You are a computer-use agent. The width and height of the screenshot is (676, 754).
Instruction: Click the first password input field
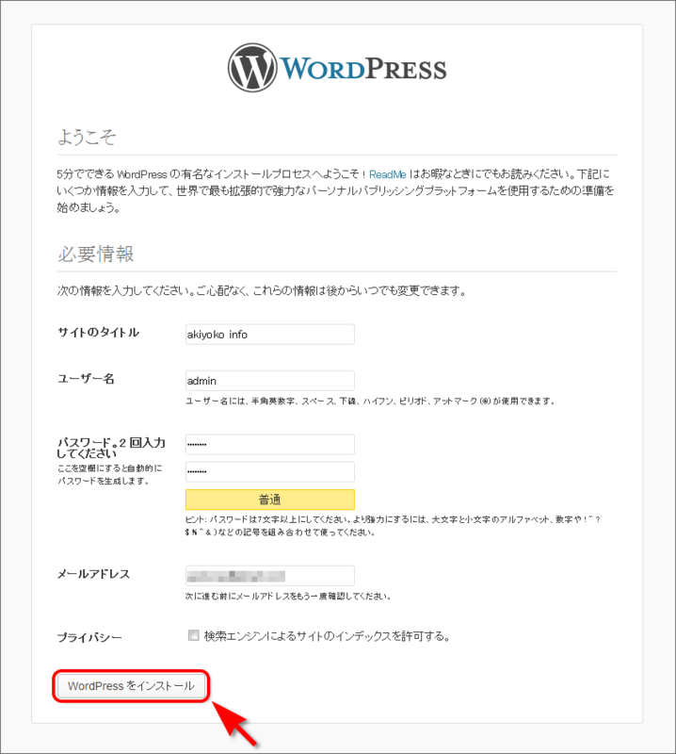(270, 444)
